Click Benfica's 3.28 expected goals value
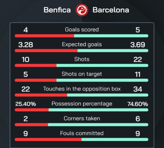Image resolution: width=164 pixels, height=148 pixels. click(26, 45)
